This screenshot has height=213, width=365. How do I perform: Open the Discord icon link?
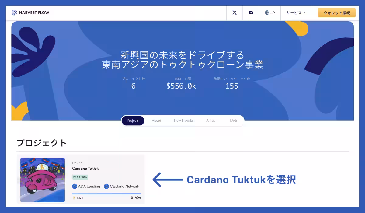(x=251, y=13)
